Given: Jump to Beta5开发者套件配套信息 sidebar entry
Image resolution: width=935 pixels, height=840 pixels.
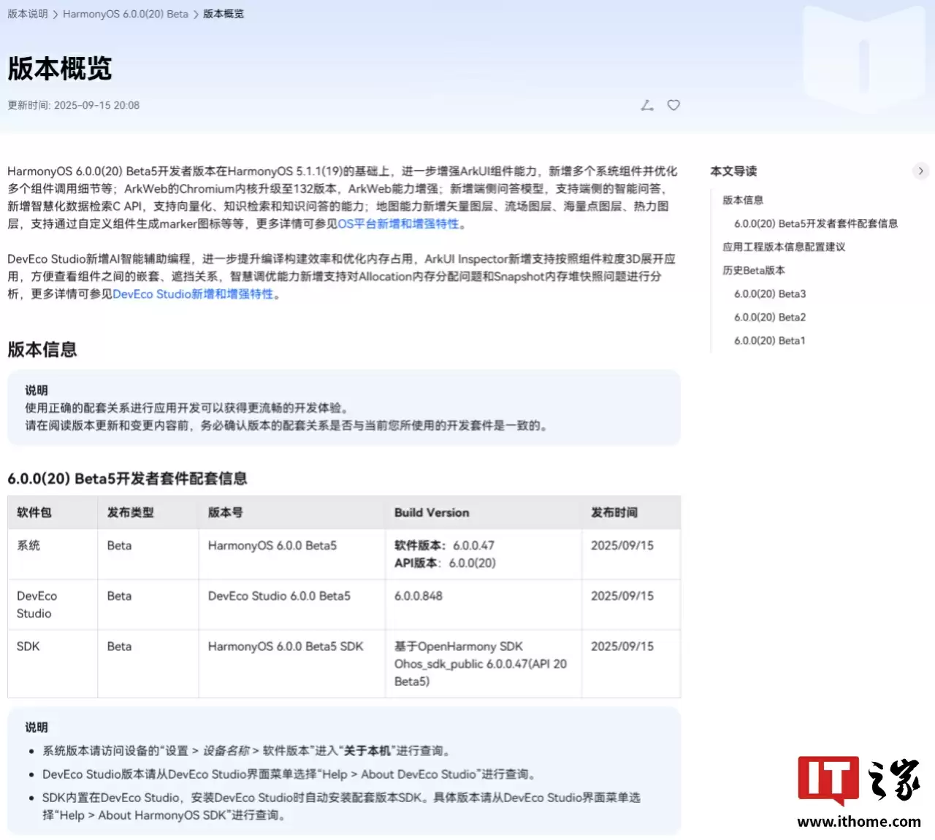Looking at the screenshot, I should 816,223.
